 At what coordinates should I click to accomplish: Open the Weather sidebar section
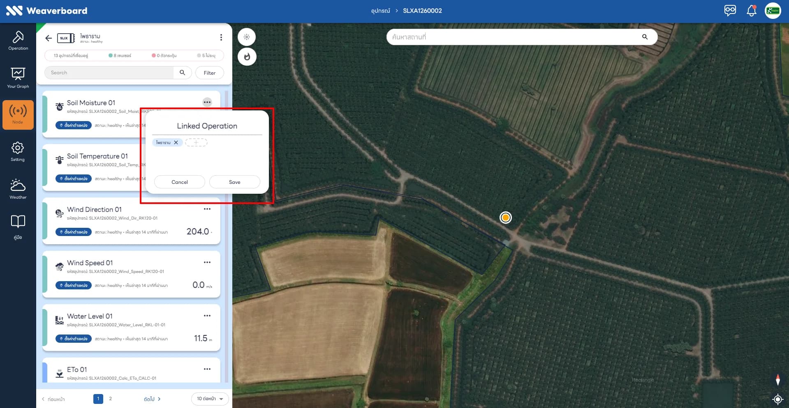coord(18,189)
